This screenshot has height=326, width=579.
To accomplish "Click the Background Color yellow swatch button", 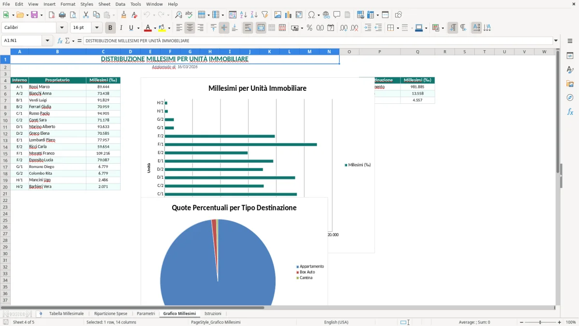I will (x=163, y=28).
